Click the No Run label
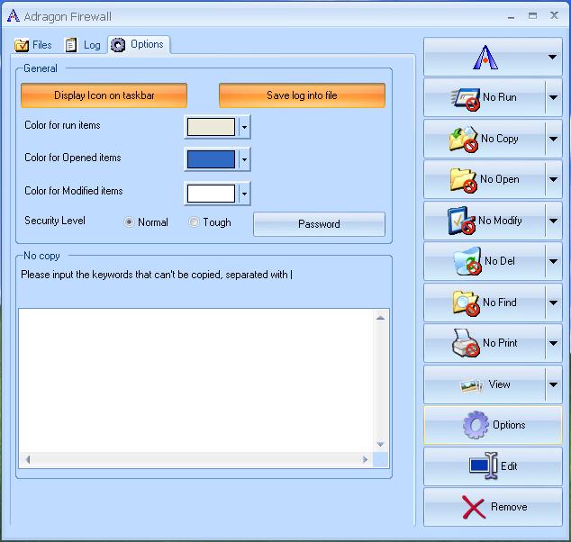 (x=499, y=97)
